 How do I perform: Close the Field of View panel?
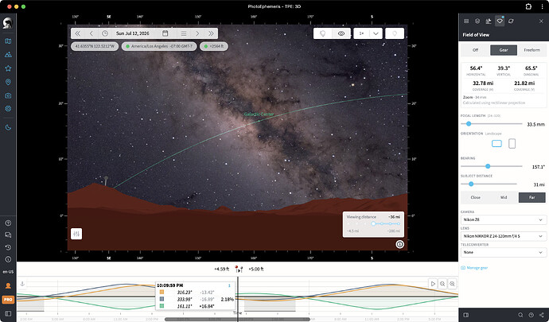click(x=541, y=21)
